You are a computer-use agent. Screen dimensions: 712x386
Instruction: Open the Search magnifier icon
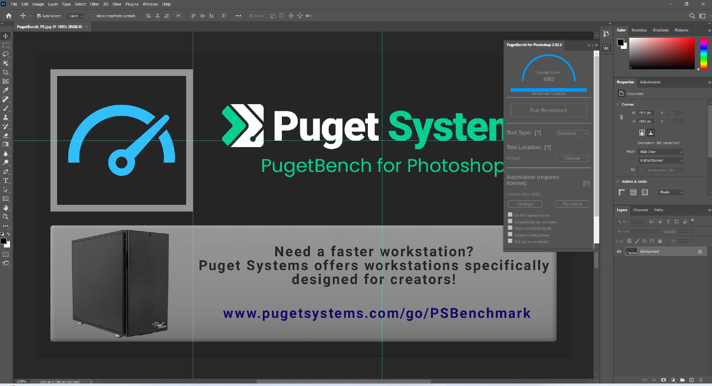pyautogui.click(x=692, y=16)
